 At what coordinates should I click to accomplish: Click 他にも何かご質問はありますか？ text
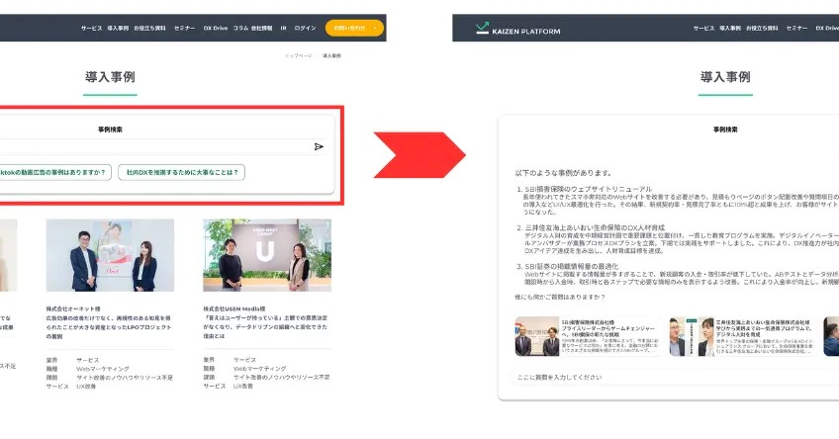point(560,297)
